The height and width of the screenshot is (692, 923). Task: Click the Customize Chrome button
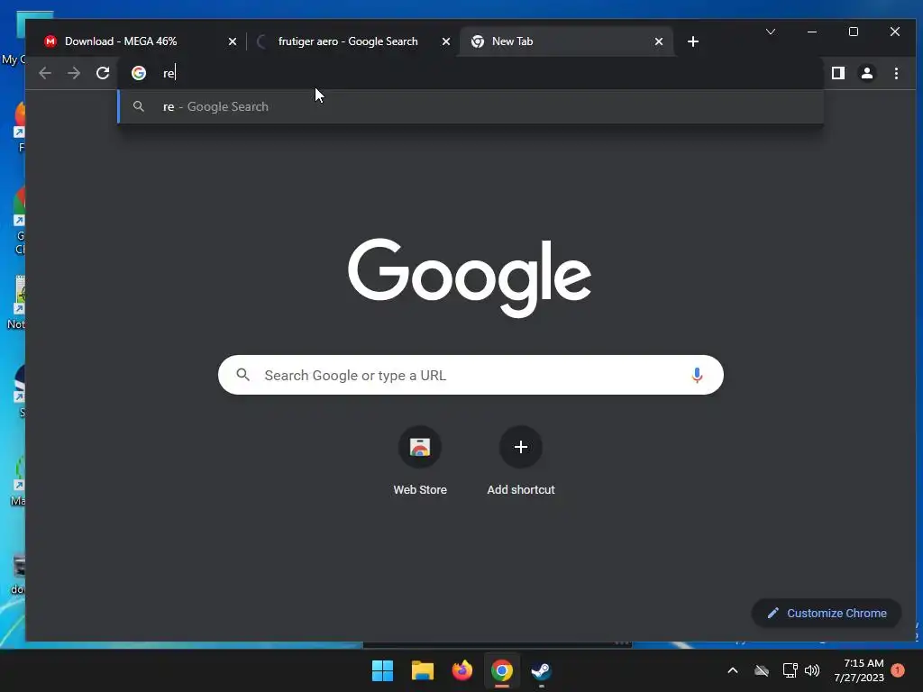[x=827, y=613]
